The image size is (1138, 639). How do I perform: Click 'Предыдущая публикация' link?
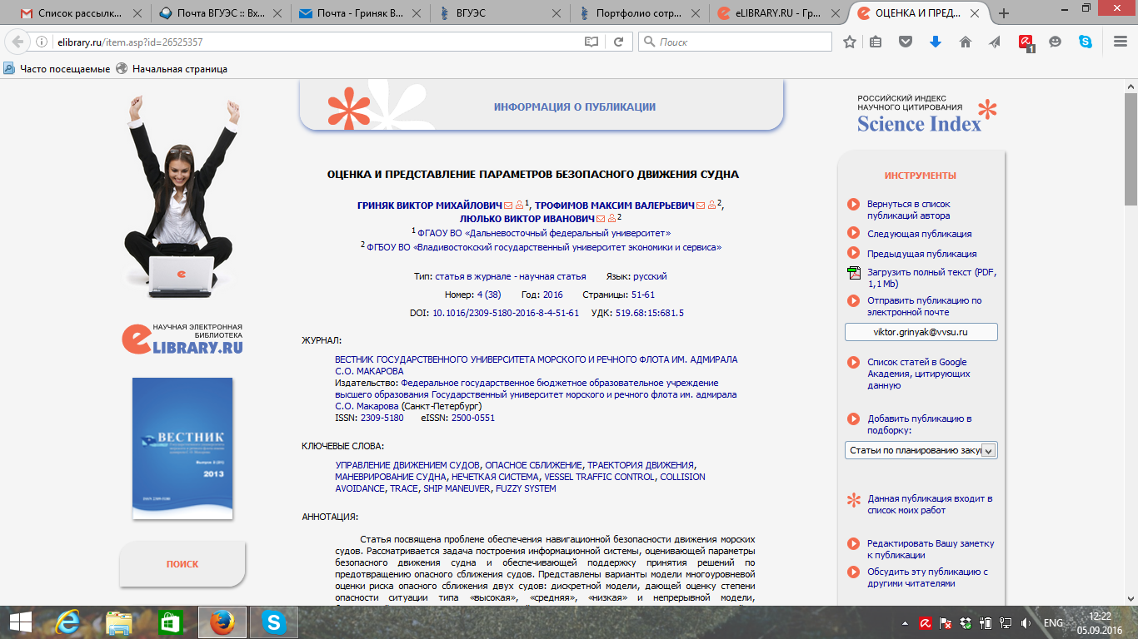pos(921,254)
